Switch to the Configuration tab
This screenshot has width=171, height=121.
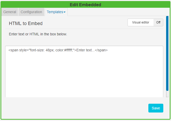click(31, 12)
